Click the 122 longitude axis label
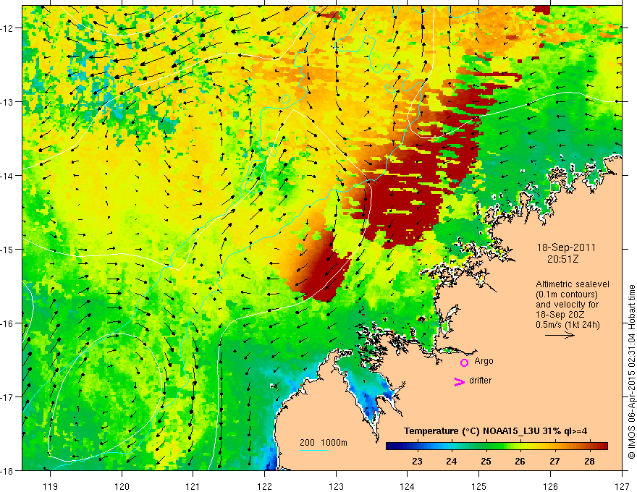 [x=265, y=487]
